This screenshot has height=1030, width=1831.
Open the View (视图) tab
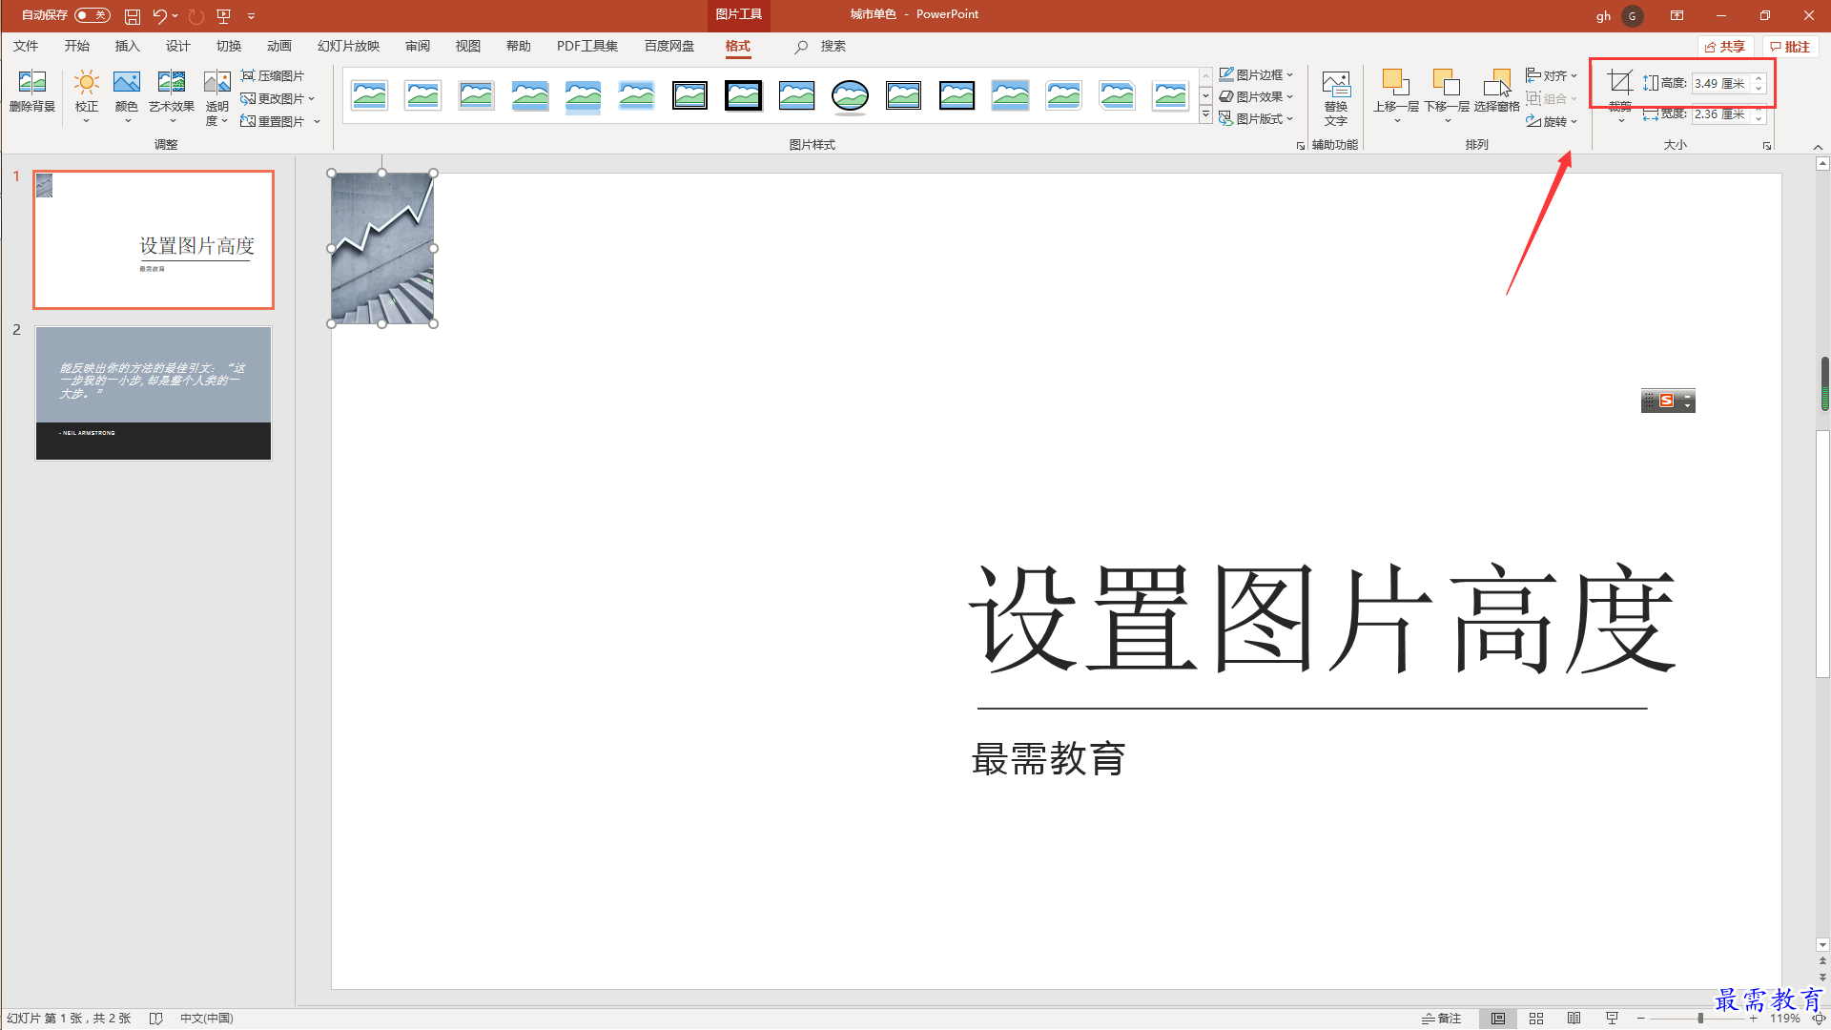pyautogui.click(x=467, y=46)
